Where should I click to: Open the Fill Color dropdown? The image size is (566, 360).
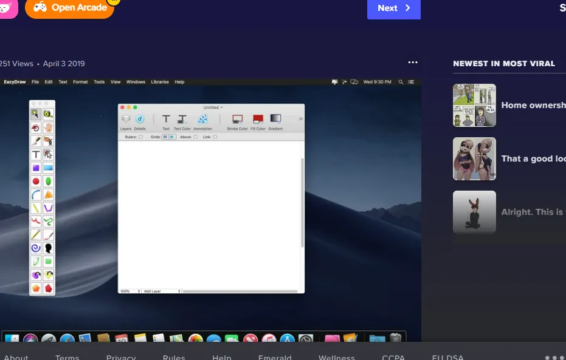258,122
